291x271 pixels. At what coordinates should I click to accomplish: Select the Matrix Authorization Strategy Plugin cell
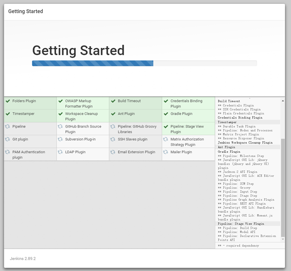[x=188, y=142]
